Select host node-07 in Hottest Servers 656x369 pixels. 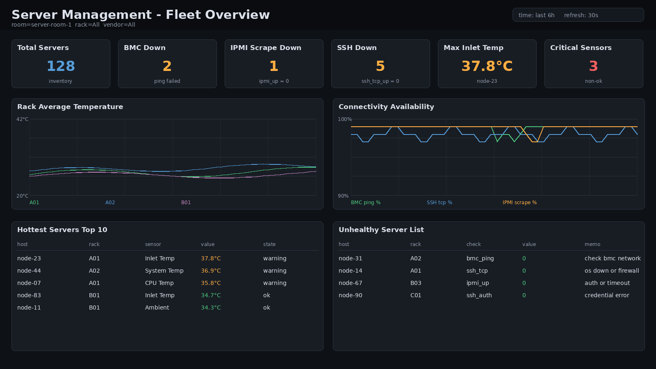pos(29,283)
